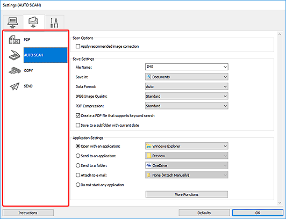Choose AUTO SCAN in the sidebar list
Screen dimensions: 286x219
pyautogui.click(x=45, y=55)
